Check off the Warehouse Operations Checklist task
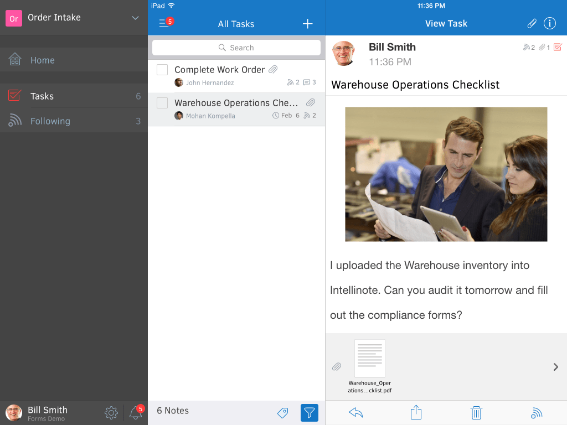 point(162,102)
